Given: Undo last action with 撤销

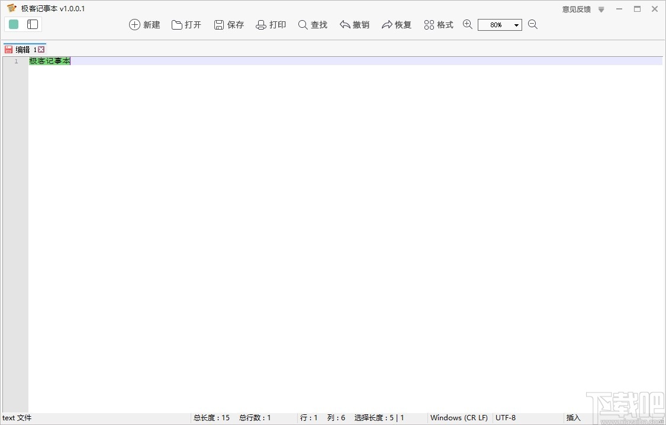Looking at the screenshot, I should click(x=354, y=25).
